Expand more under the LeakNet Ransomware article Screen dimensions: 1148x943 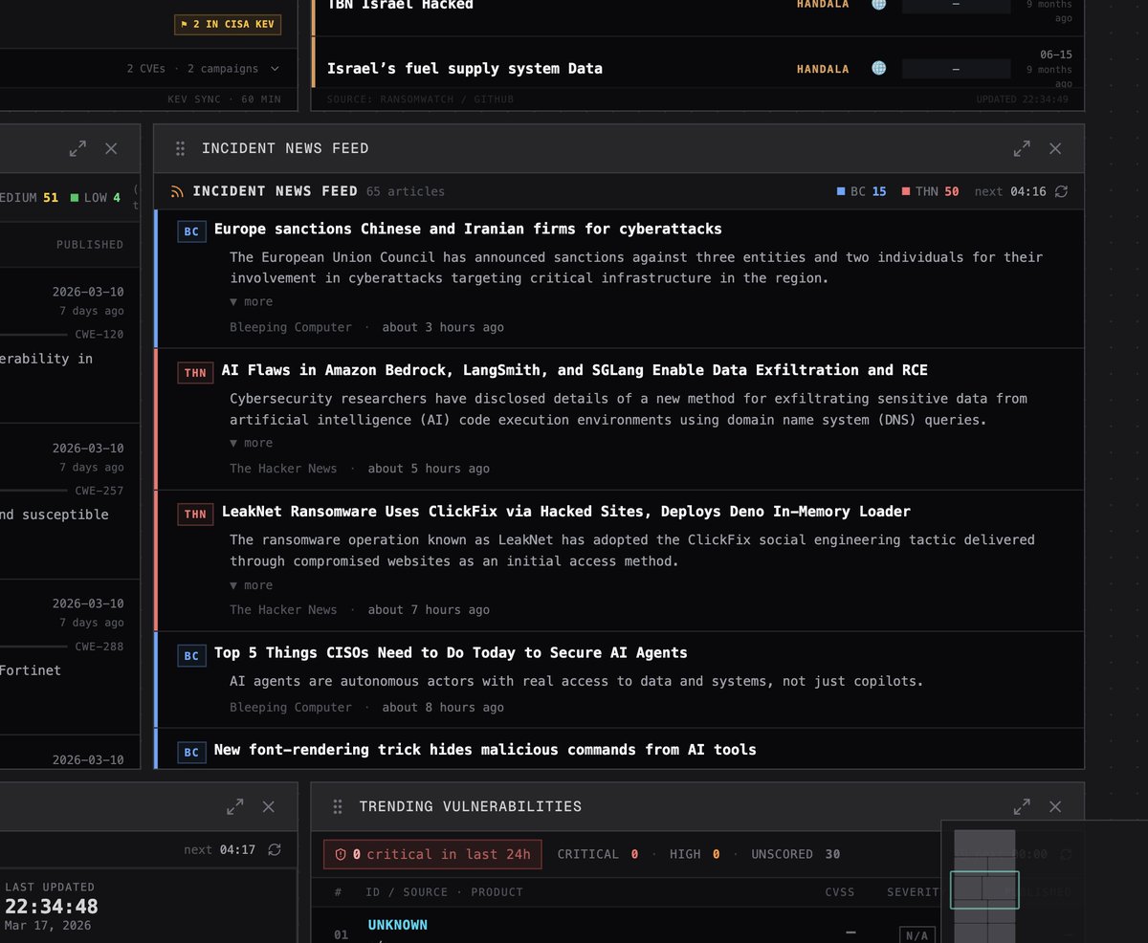pyautogui.click(x=251, y=585)
